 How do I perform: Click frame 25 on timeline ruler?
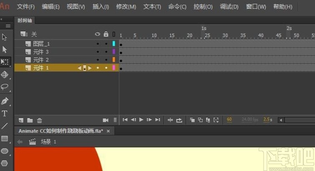tap(207, 35)
